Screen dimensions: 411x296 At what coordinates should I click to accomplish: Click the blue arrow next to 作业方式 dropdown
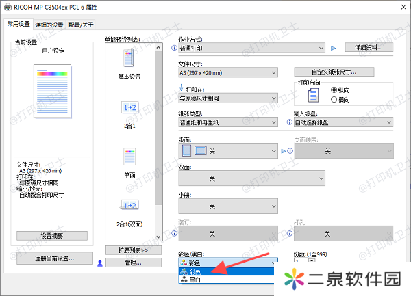[x=333, y=48]
